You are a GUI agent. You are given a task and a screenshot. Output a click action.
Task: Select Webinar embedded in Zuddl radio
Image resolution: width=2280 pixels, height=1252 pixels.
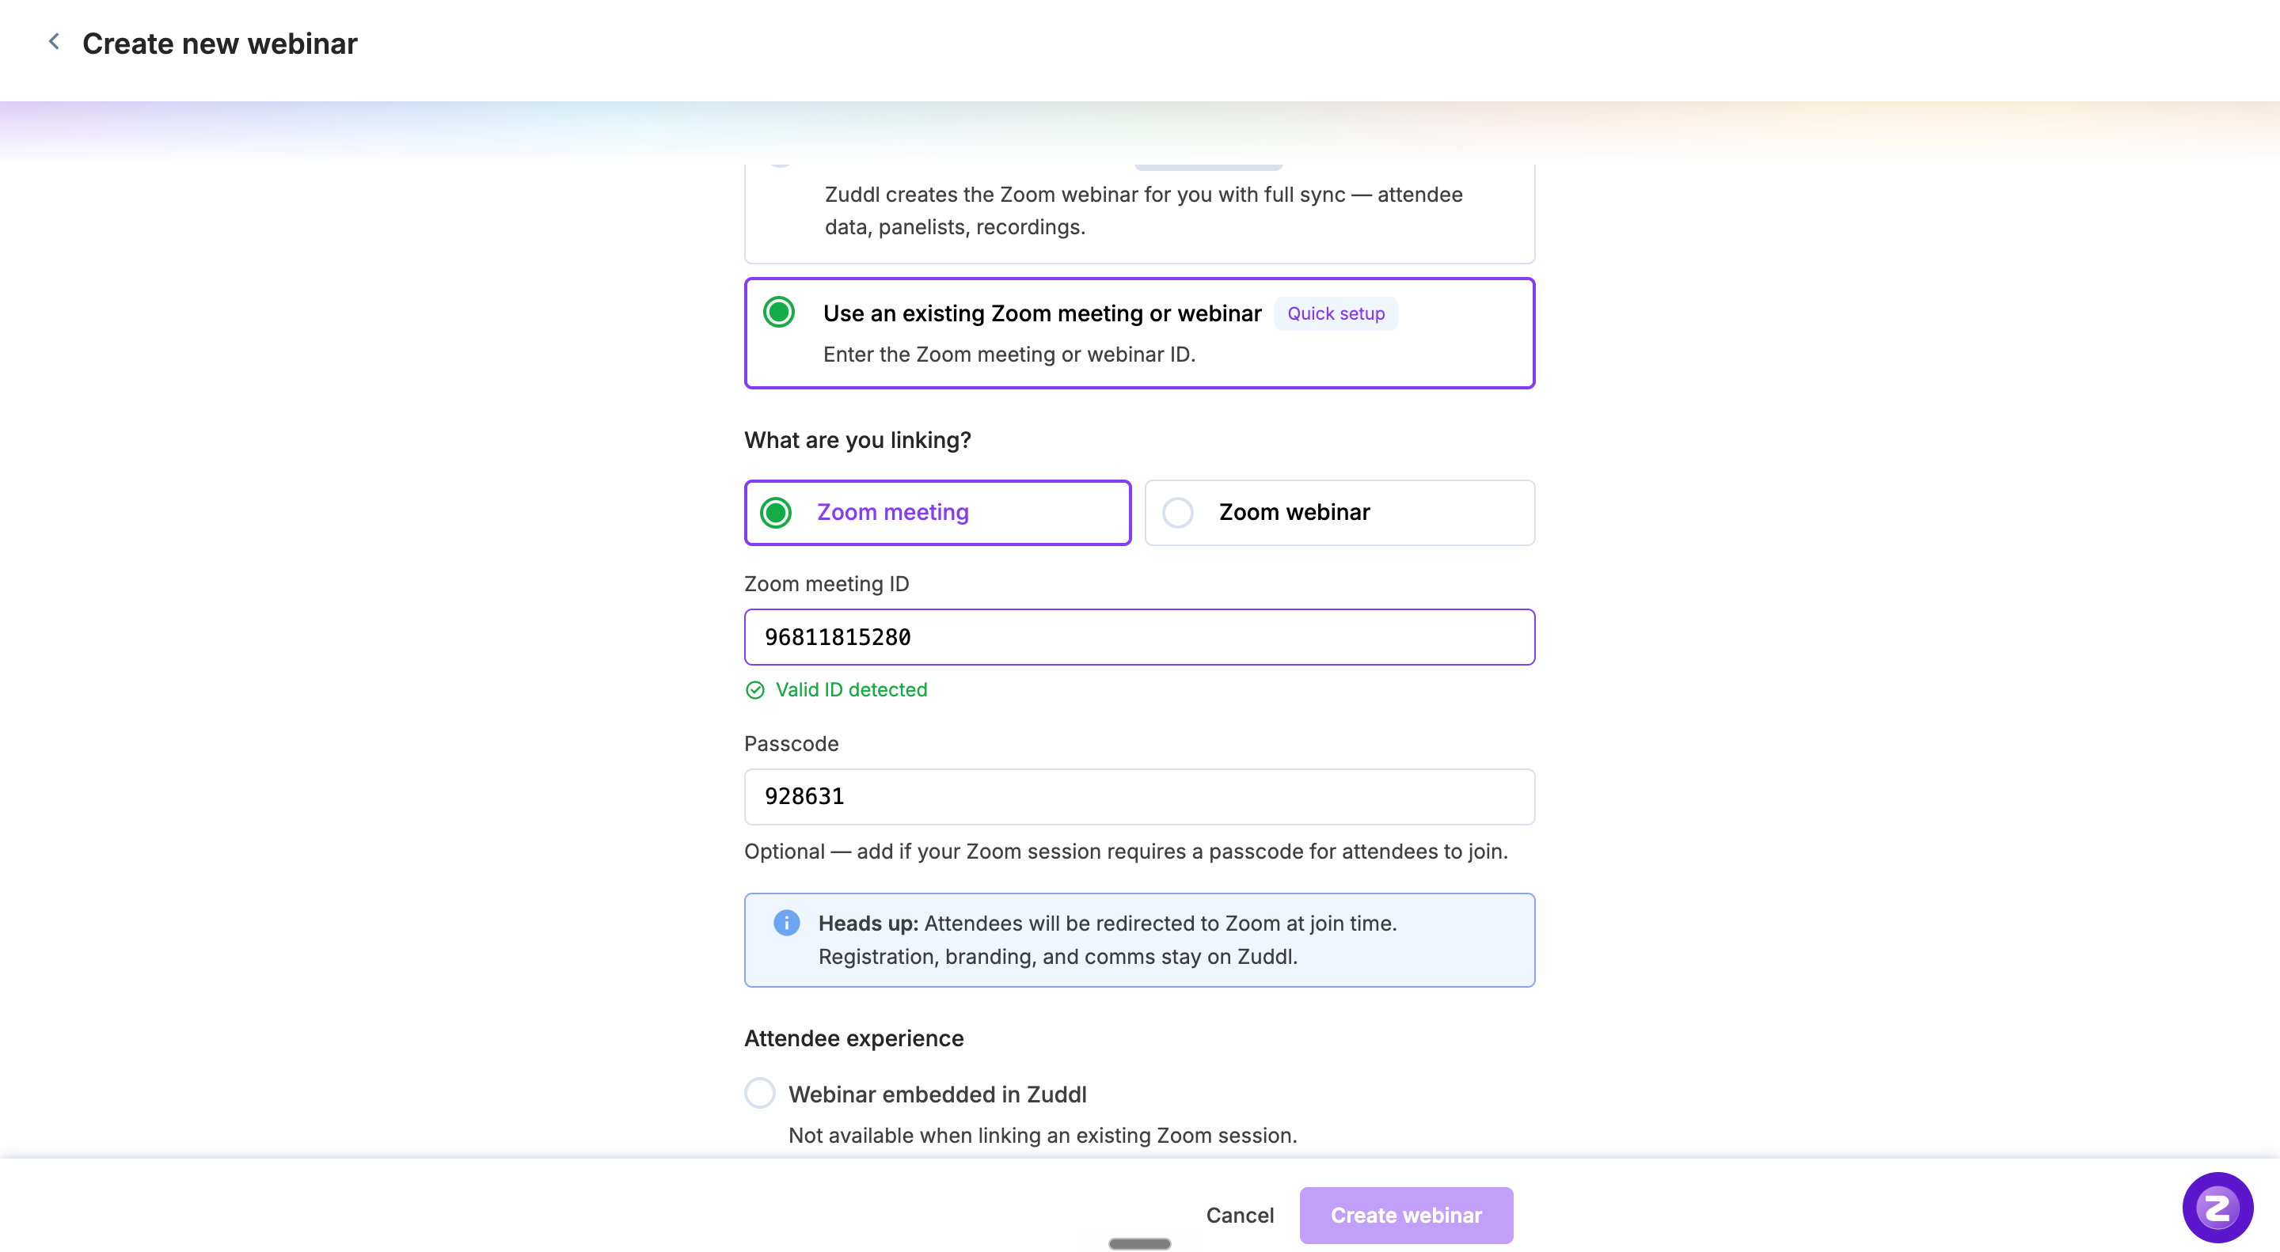point(759,1094)
